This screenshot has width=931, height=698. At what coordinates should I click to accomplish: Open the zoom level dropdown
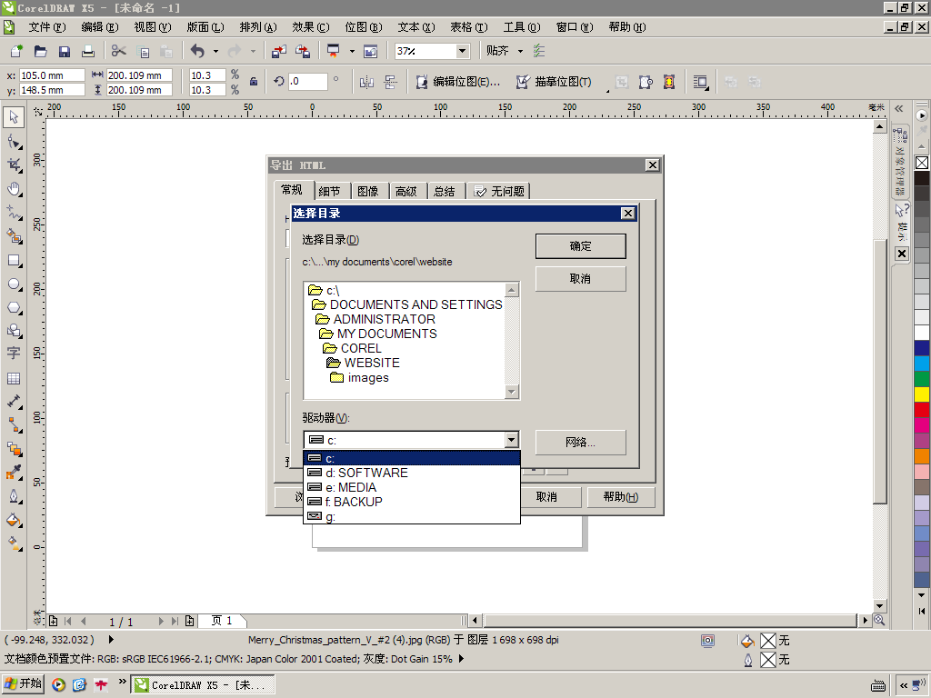pos(463,51)
